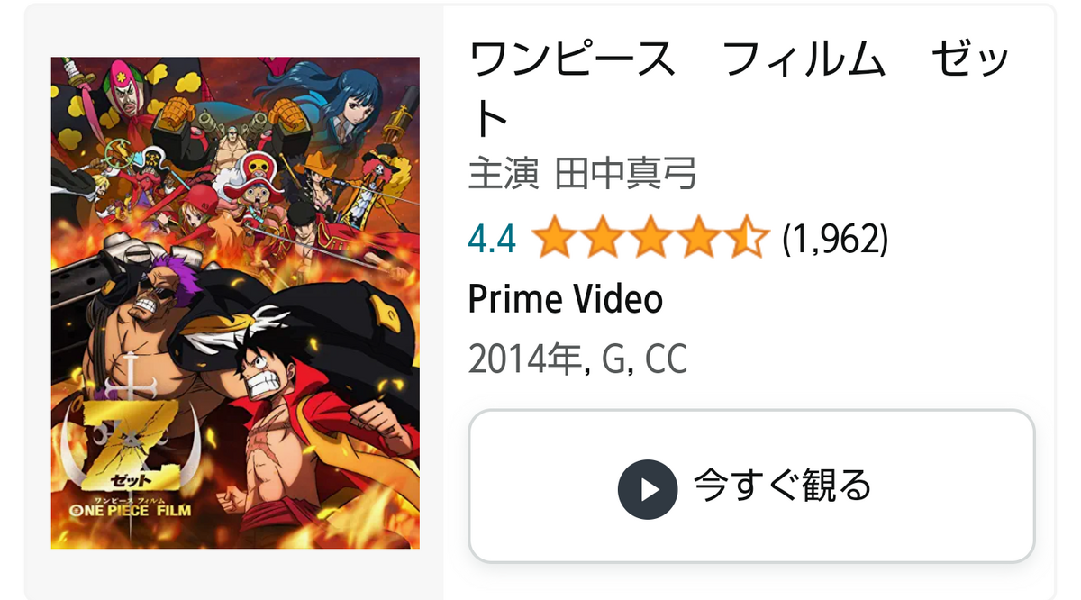1081x600 pixels.
Task: Open the ワンピース フィルム ゼット title
Action: pyautogui.click(x=740, y=88)
